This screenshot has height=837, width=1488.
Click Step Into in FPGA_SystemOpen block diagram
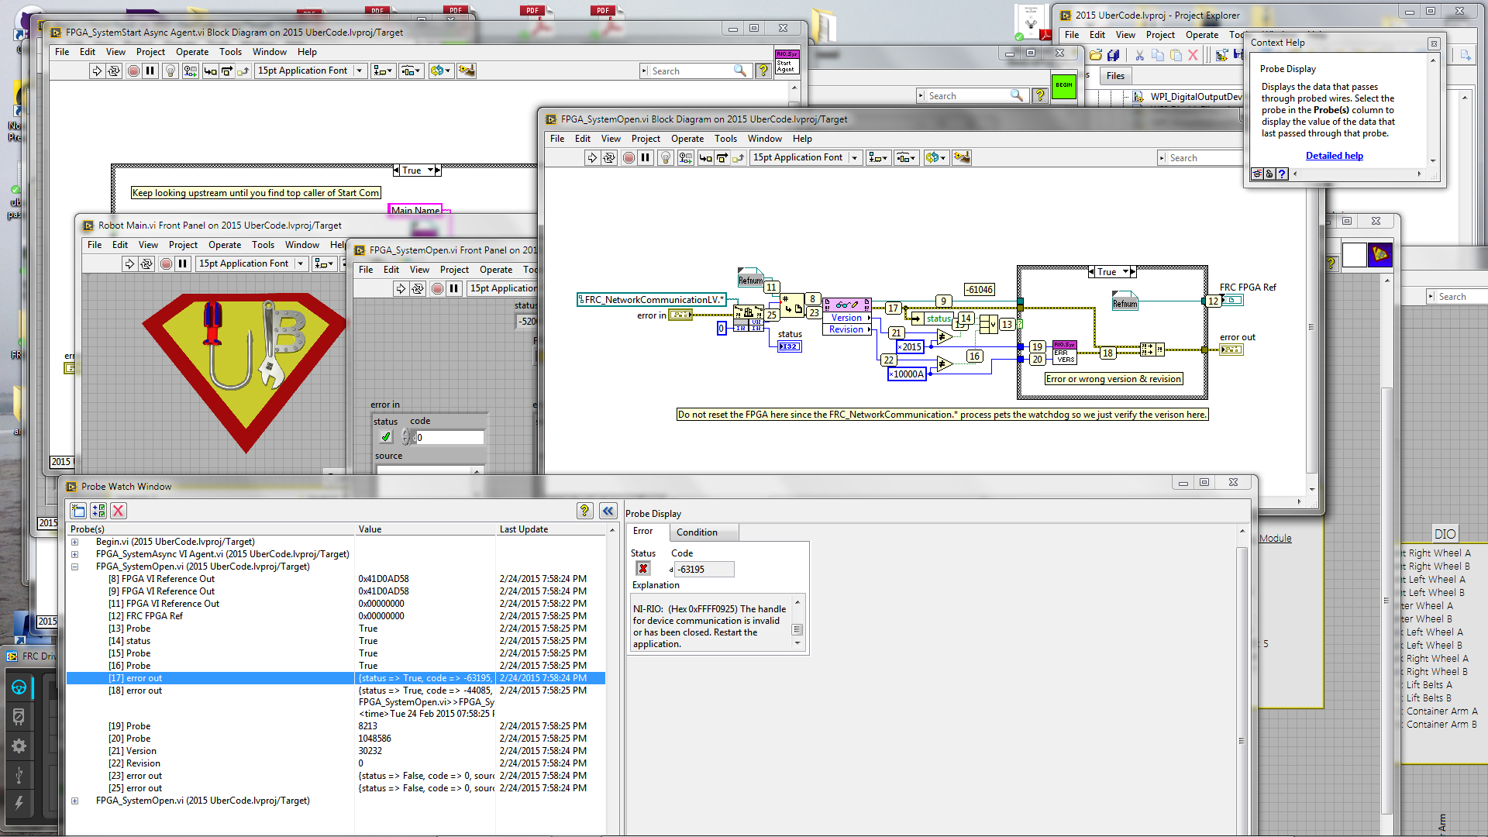pos(705,157)
